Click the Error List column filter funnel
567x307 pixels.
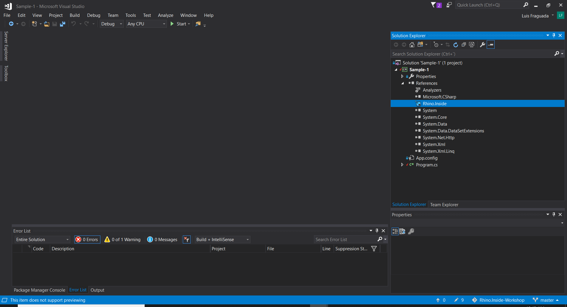coord(374,249)
